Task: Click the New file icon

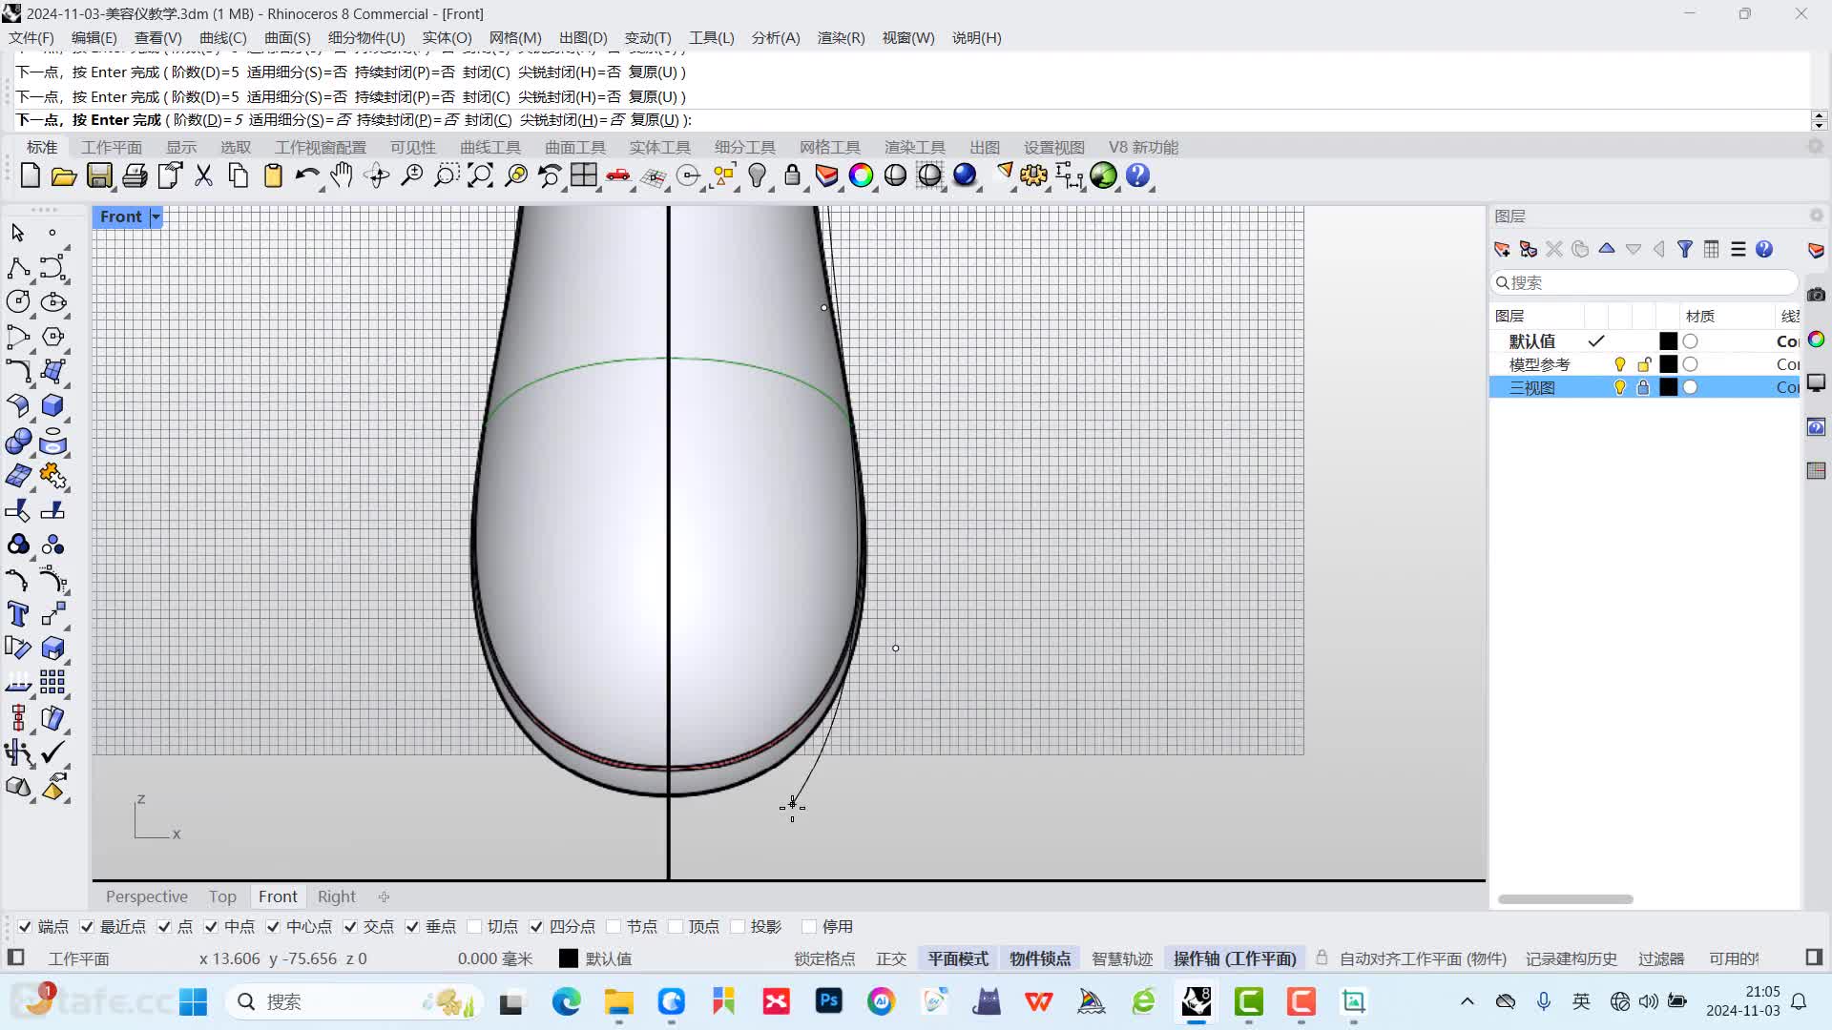Action: (30, 175)
